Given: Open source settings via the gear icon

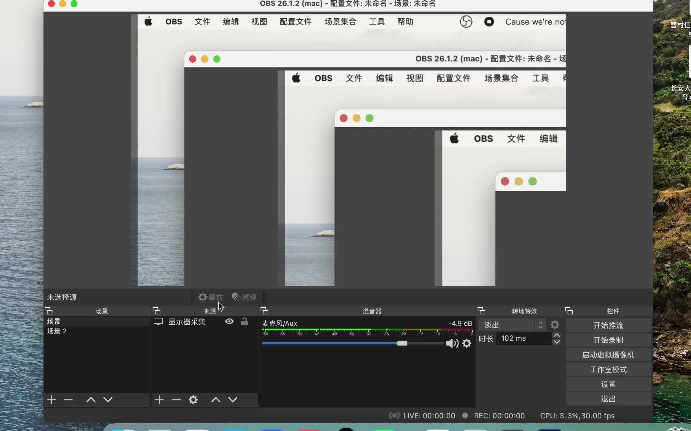Looking at the screenshot, I should pyautogui.click(x=193, y=399).
